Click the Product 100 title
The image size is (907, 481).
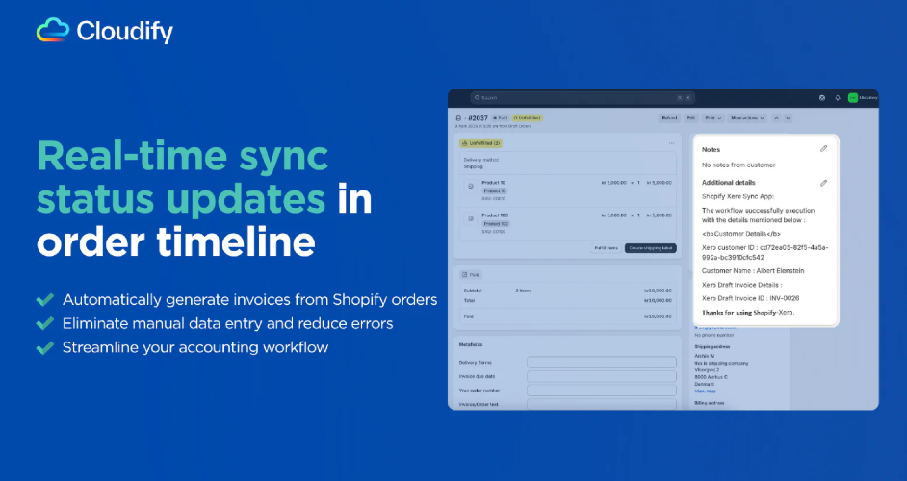pyautogui.click(x=495, y=215)
